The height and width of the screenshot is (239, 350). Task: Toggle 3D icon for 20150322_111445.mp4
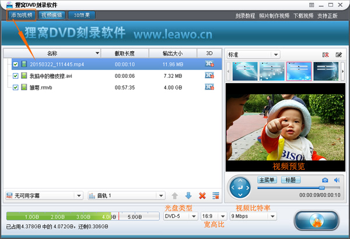pyautogui.click(x=209, y=64)
